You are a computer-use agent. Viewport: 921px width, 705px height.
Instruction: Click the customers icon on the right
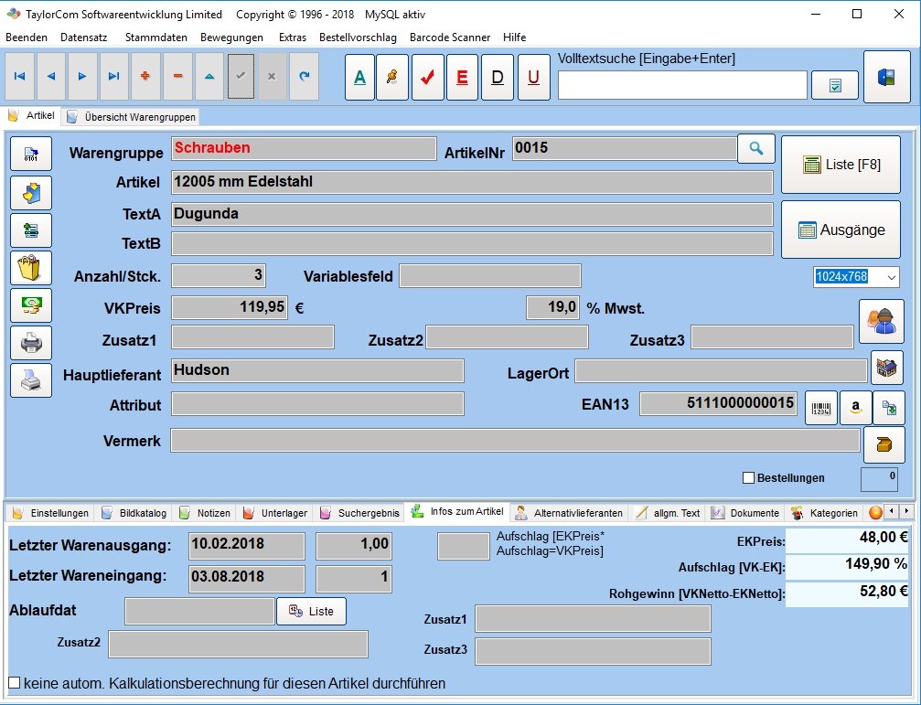point(881,322)
